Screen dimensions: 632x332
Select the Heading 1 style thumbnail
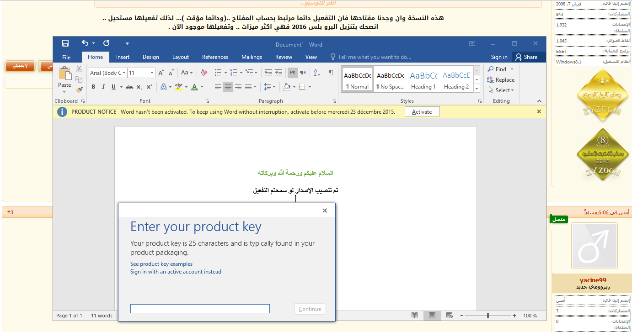[x=423, y=79]
